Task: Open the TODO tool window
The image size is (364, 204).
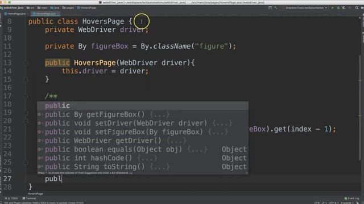Action: (x=11, y=198)
